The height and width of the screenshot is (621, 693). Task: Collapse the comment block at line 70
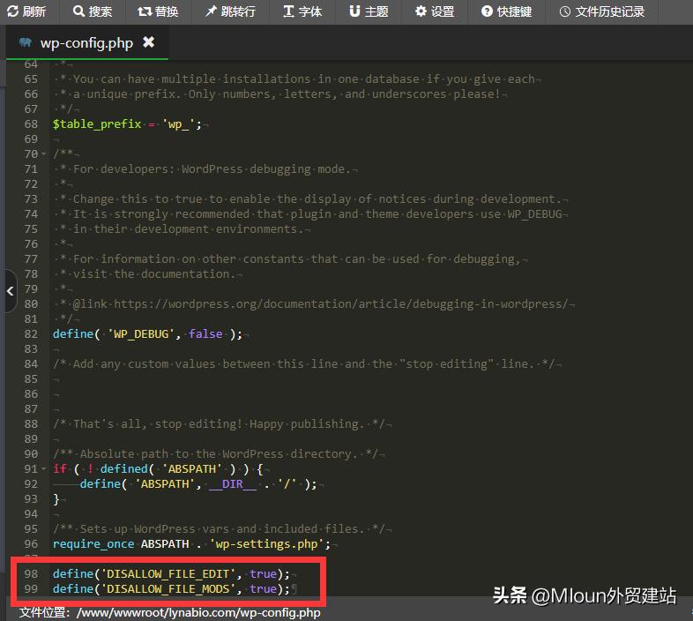pyautogui.click(x=45, y=154)
